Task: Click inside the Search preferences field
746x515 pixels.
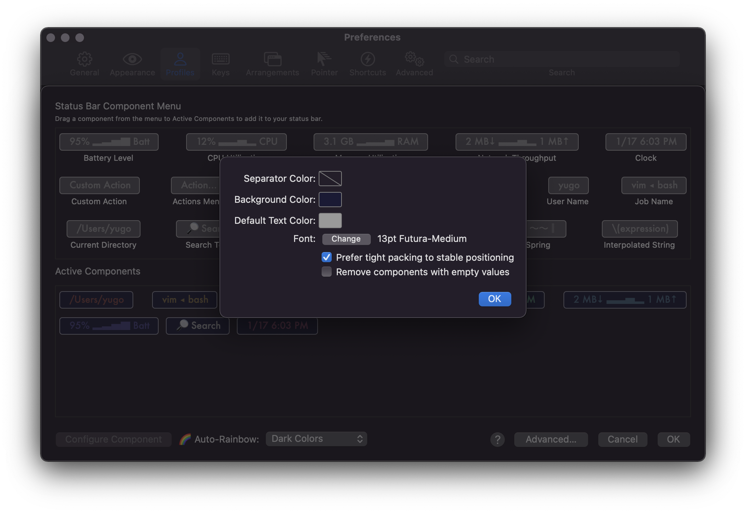Action: click(561, 59)
